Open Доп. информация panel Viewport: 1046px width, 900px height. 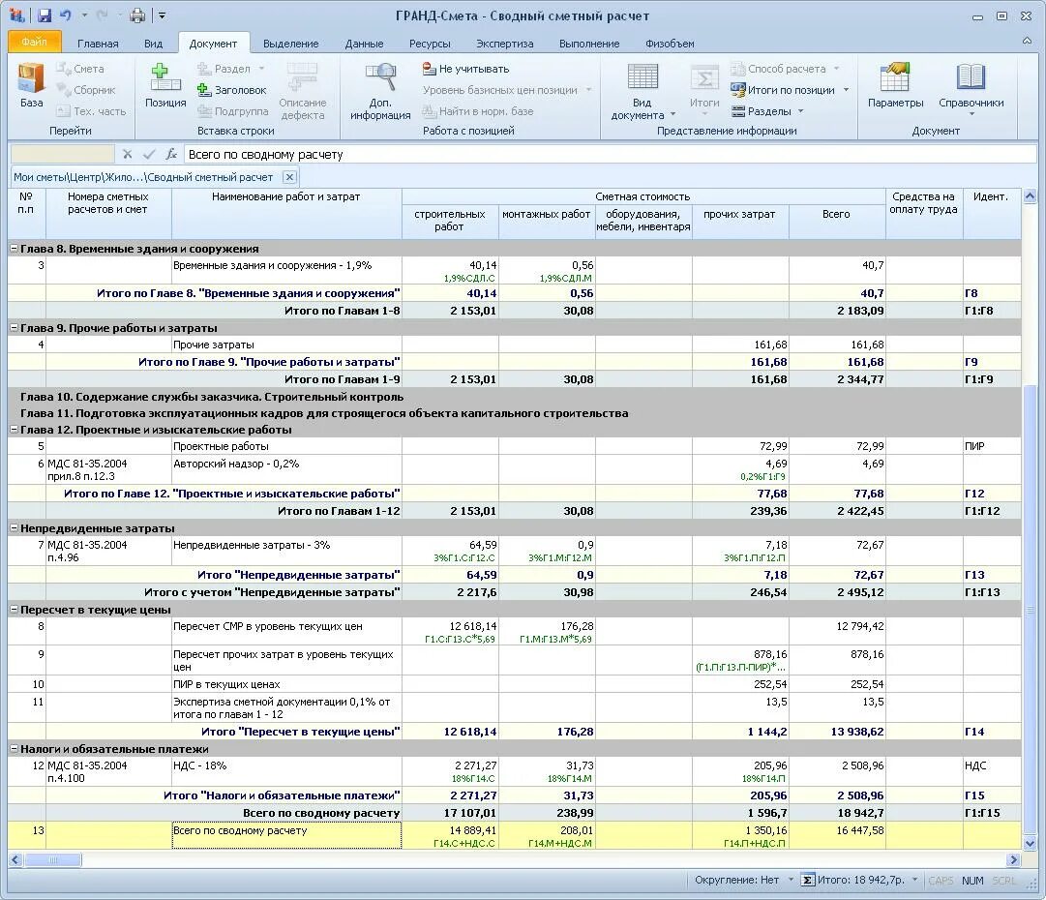click(x=380, y=91)
